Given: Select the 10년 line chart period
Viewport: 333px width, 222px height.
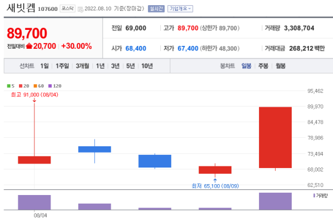Looking at the screenshot, I should 147,66.
